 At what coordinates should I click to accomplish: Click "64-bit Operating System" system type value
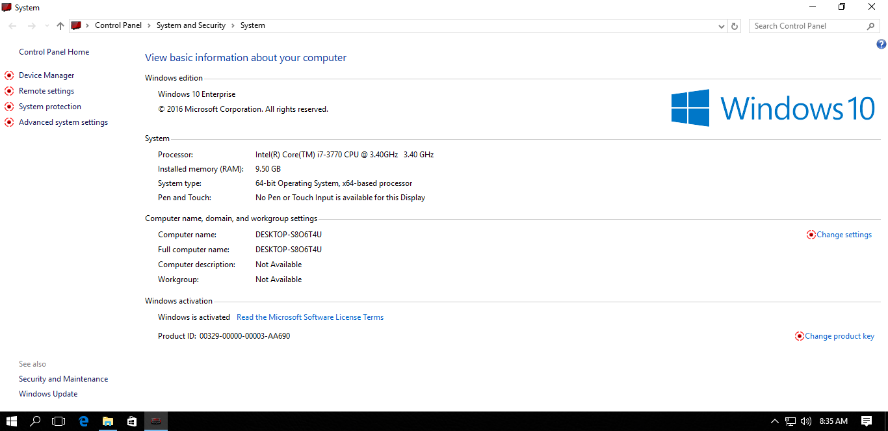pyautogui.click(x=334, y=183)
